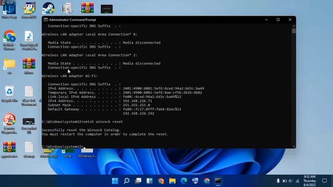
Task: Select the Excel shortcut below Command Prompt window
Action: [68, 153]
